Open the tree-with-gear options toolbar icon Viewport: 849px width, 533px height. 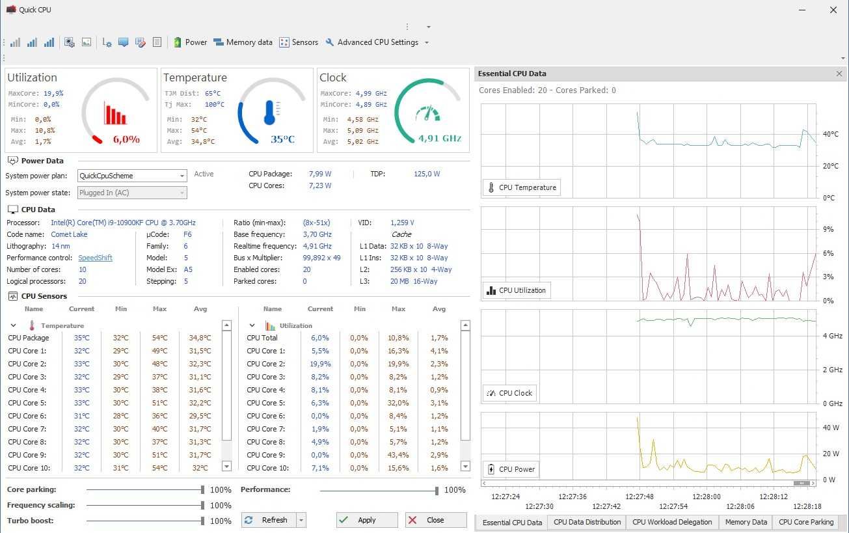click(107, 42)
